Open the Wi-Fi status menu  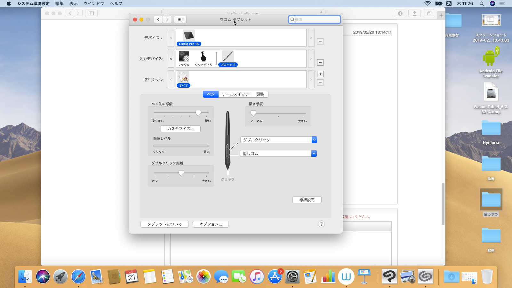(428, 4)
